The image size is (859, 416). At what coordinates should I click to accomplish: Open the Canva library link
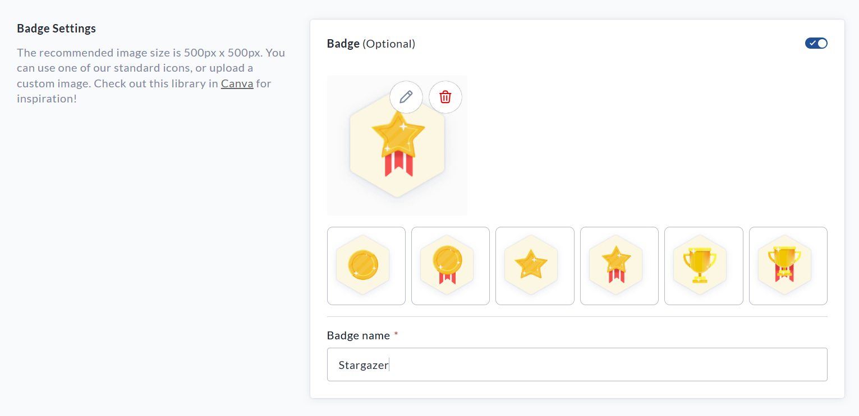(x=237, y=84)
